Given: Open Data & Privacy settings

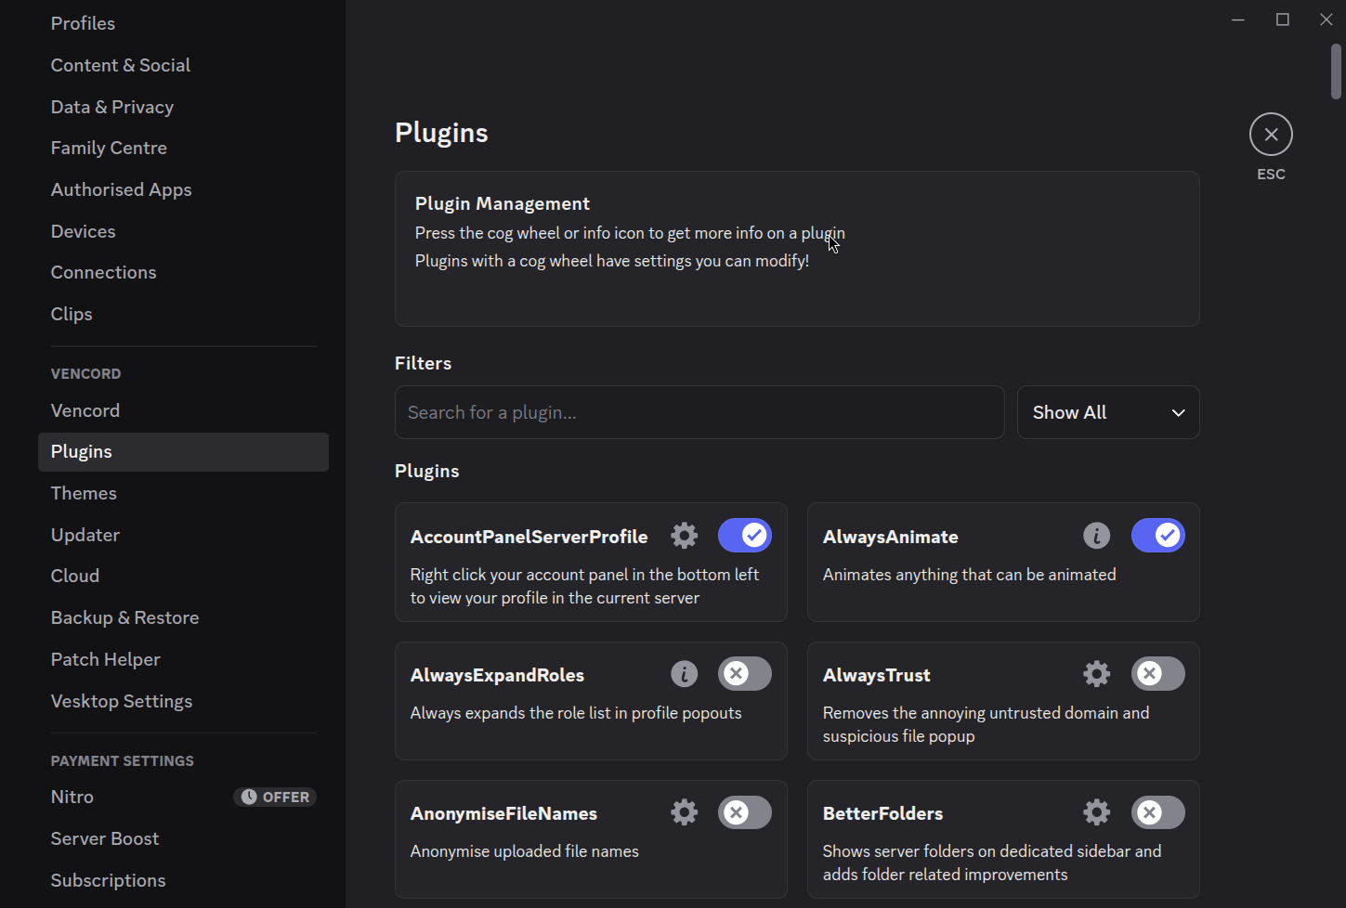Looking at the screenshot, I should point(183,107).
